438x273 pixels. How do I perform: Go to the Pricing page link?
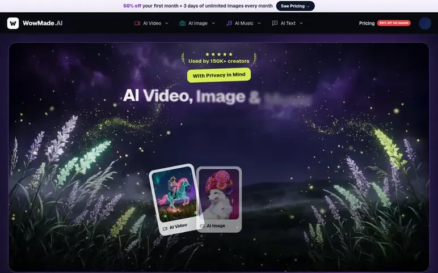[x=367, y=23]
